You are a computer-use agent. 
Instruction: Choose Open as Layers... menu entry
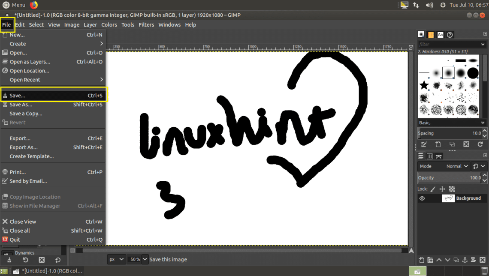click(53, 62)
